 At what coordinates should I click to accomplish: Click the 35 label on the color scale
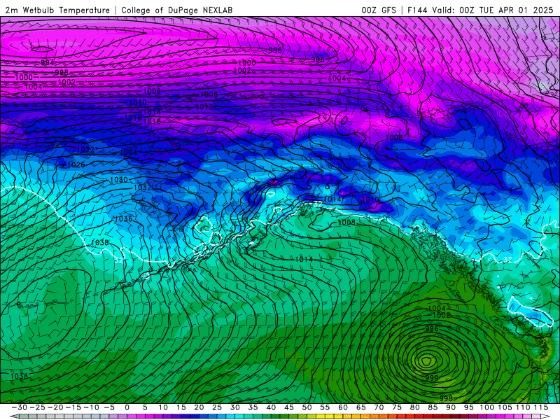(253, 407)
